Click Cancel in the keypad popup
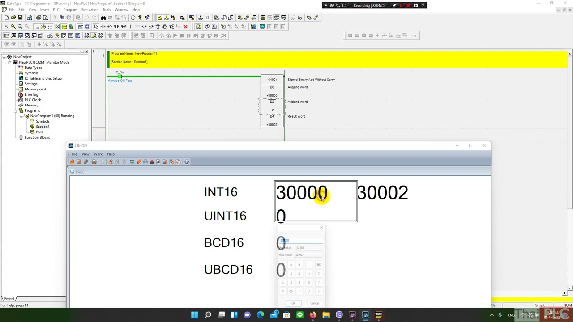 click(315, 303)
